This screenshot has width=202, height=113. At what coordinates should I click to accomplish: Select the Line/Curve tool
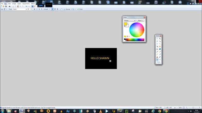160,60
